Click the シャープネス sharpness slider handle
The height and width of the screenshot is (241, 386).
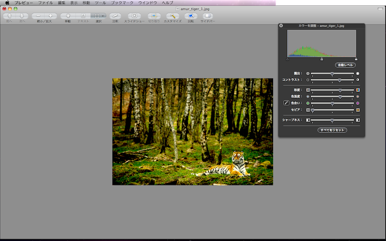coord(332,120)
